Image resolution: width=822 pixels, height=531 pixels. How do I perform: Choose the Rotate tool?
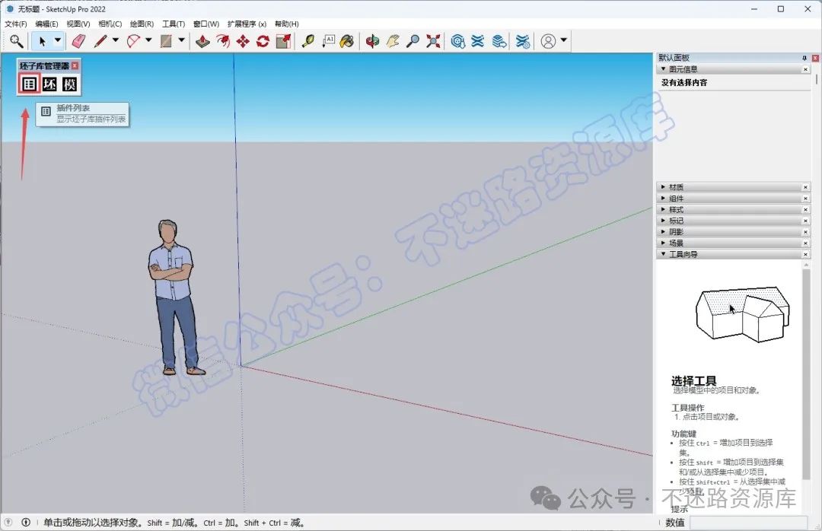(x=263, y=41)
